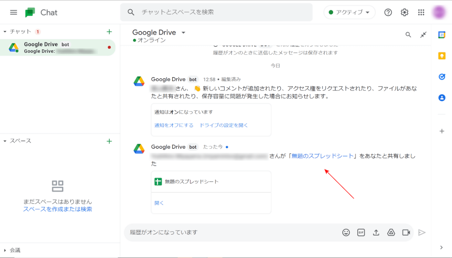Upload a file icon

376,233
